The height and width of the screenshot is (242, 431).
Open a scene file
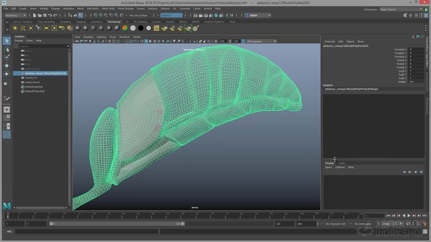[x=39, y=15]
